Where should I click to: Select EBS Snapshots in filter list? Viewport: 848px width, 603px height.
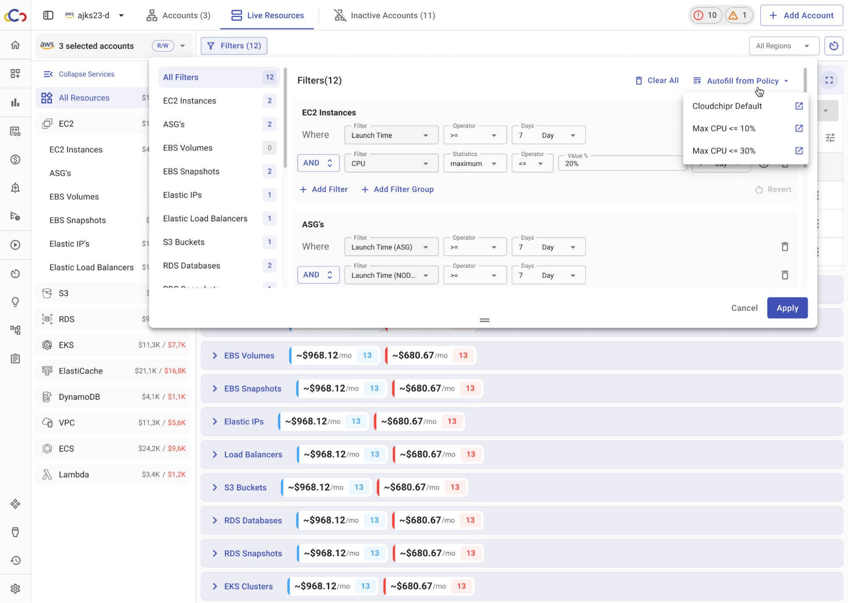tap(191, 171)
